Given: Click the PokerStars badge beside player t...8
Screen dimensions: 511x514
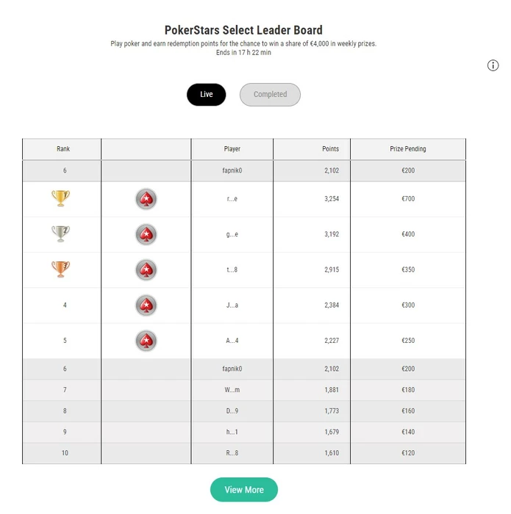Looking at the screenshot, I should 146,269.
